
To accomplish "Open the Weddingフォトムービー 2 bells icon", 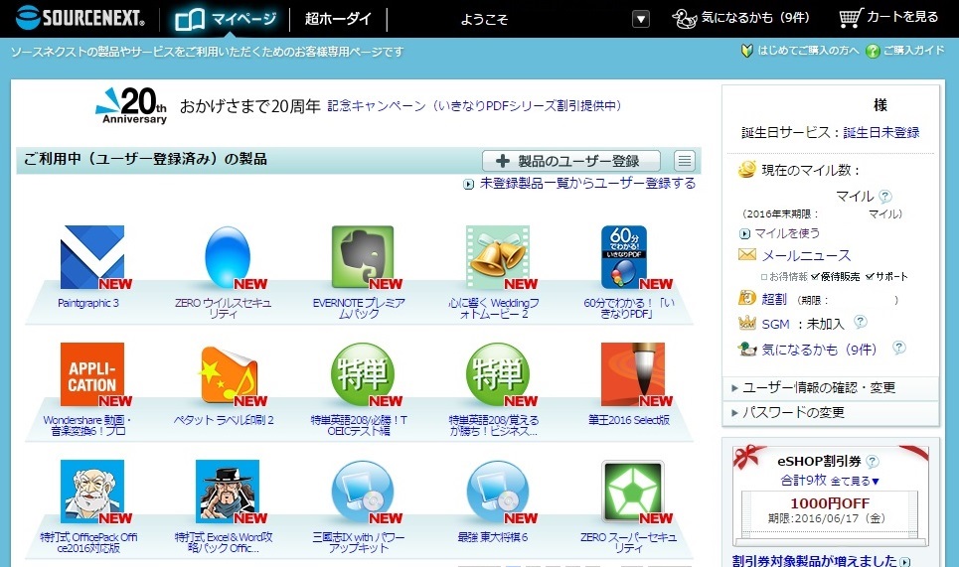I will 498,256.
